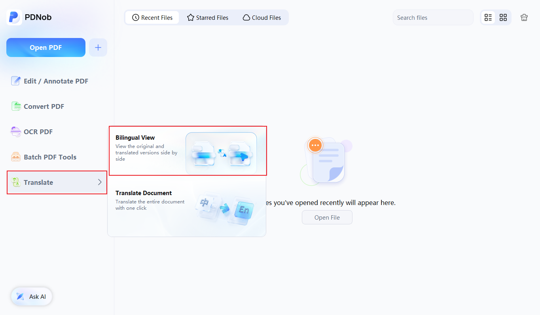The image size is (540, 315).
Task: Expand the Translate submenu chevron
Action: point(100,182)
